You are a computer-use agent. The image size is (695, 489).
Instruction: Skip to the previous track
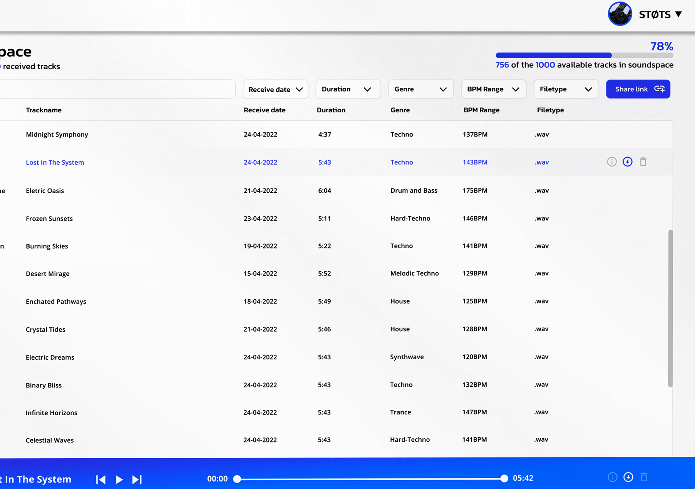(101, 479)
